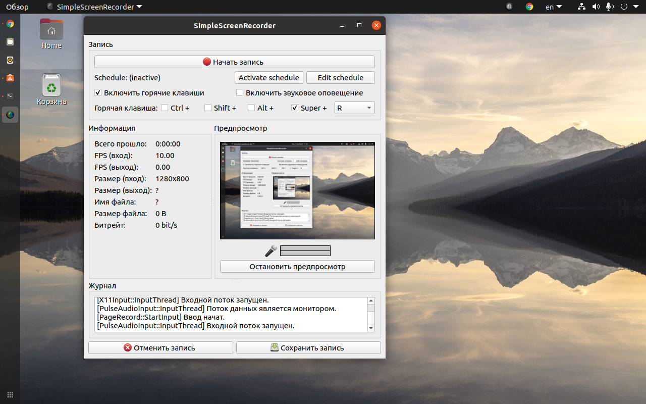
Task: Uncheck the Super + hotkey modifier
Action: [x=295, y=108]
